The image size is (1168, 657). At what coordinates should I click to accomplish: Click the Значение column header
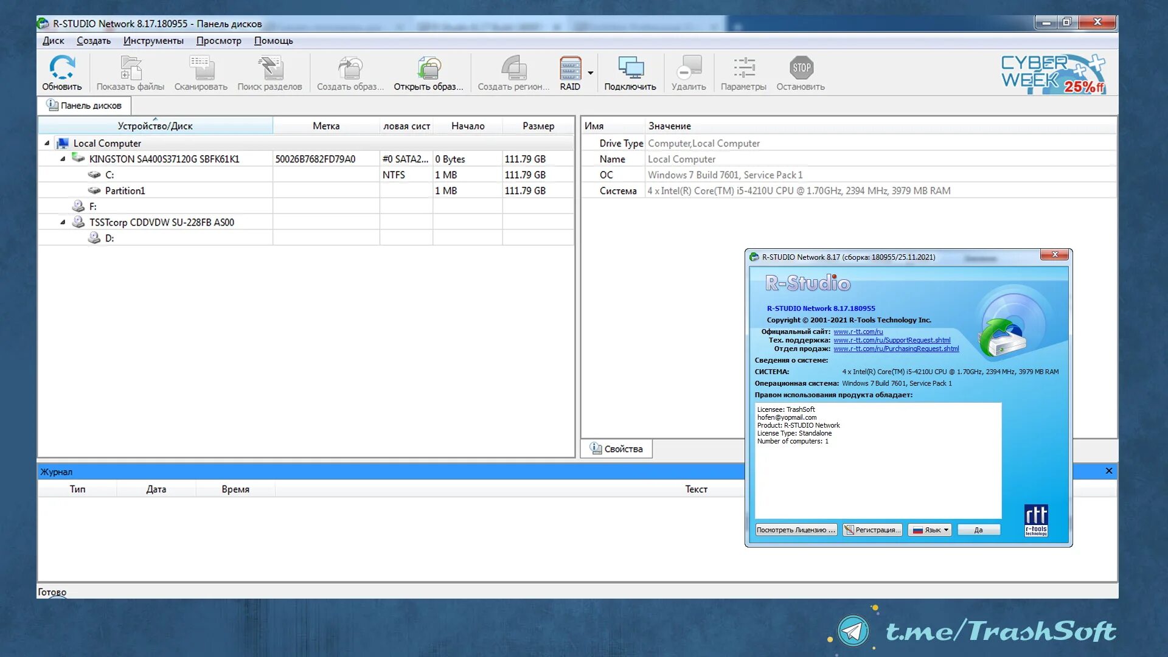click(881, 126)
